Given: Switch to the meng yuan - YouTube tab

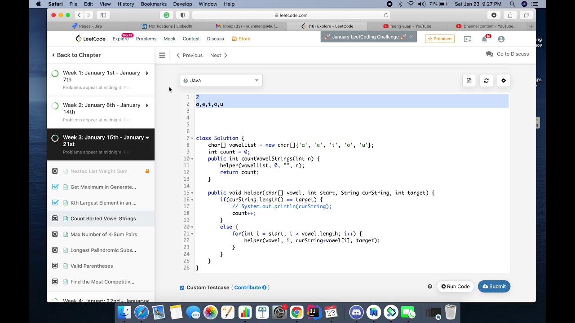Looking at the screenshot, I should tap(407, 26).
